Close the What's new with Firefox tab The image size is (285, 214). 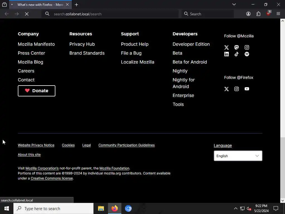click(x=67, y=4)
